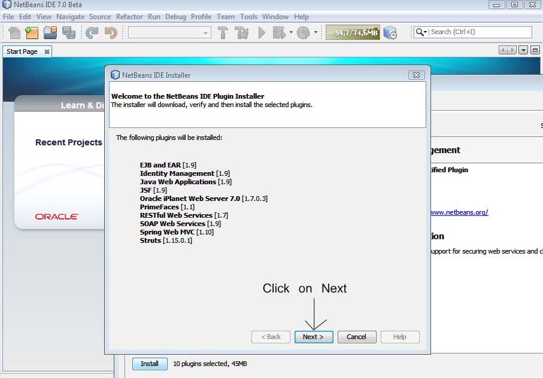Open the Navigate menu
Image resolution: width=543 pixels, height=378 pixels.
(x=70, y=17)
